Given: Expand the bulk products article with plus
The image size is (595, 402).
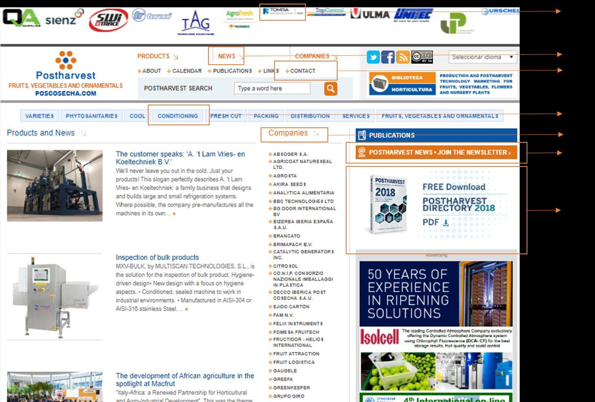Looking at the screenshot, I should [187, 309].
